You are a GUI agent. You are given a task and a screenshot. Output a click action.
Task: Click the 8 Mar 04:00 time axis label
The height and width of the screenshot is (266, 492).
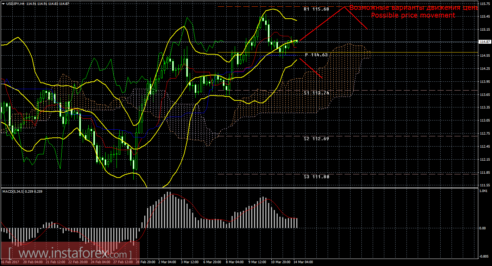click(x=235, y=262)
